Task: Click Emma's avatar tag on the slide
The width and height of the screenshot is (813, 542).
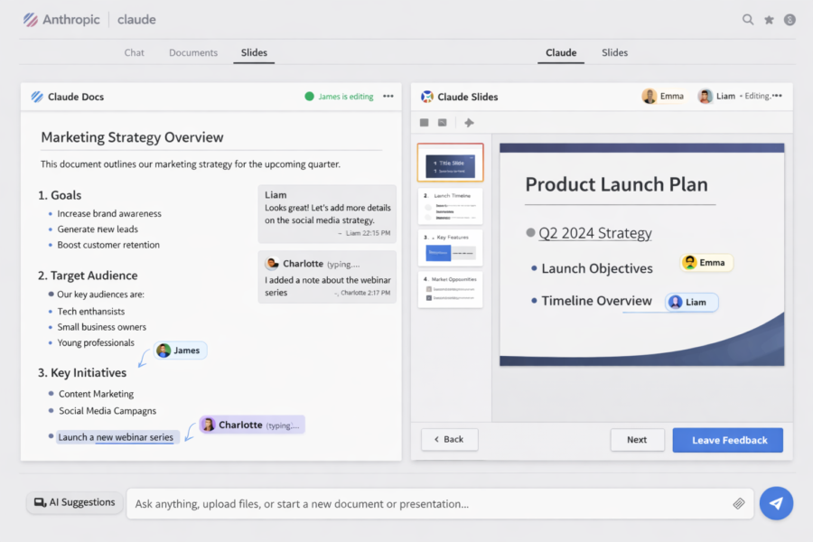Action: pyautogui.click(x=706, y=263)
